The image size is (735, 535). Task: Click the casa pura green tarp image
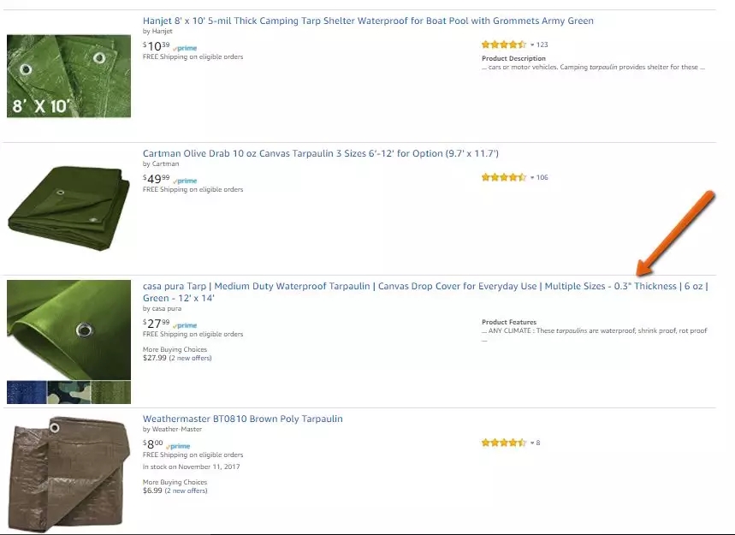click(x=69, y=330)
